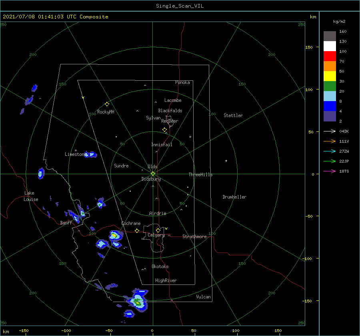Click the Single_Scan_VIL title

(180, 6)
